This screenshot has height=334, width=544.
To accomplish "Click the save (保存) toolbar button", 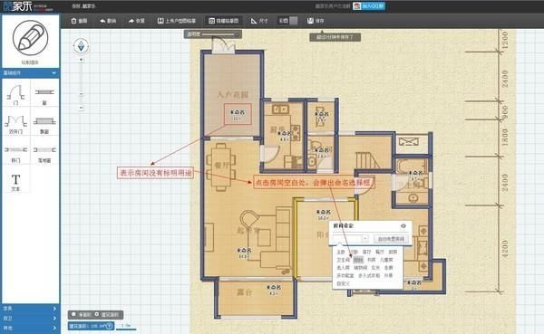I will click(x=316, y=21).
